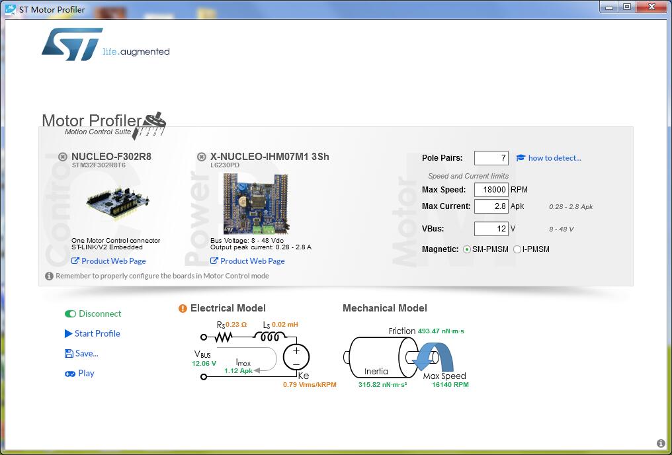Click the info icon in the window's bottom corner
Viewport: 672px width, 455px height.
[661, 444]
